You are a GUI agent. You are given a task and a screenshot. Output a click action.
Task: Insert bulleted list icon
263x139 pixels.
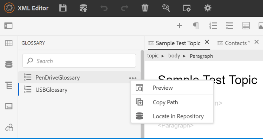[x=230, y=26]
